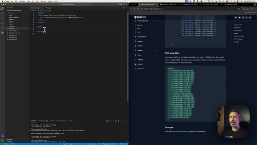The image size is (257, 145).
Task: Toggle the primary sidebar layout icon in VS Code
Action: click(x=118, y=4)
